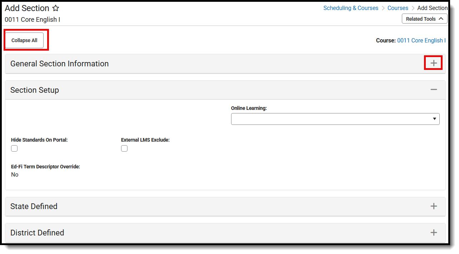Click the Collapse All button
The width and height of the screenshot is (459, 254).
click(x=24, y=40)
